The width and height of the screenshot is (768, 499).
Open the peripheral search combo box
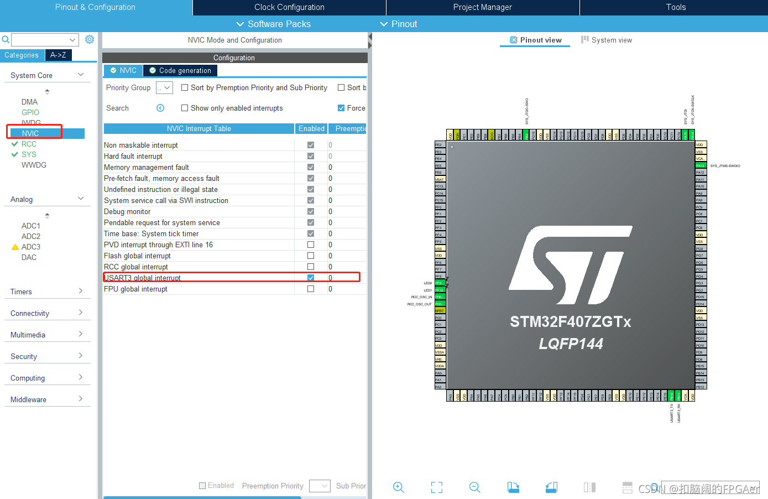coord(45,40)
